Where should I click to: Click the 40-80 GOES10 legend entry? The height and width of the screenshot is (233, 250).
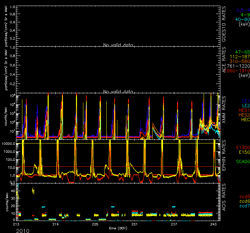(242, 19)
